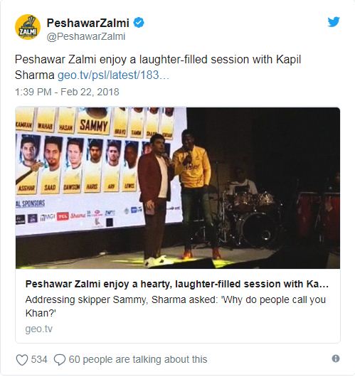Open PeshawarZalmi display name
This screenshot has height=377, width=355.
point(88,23)
